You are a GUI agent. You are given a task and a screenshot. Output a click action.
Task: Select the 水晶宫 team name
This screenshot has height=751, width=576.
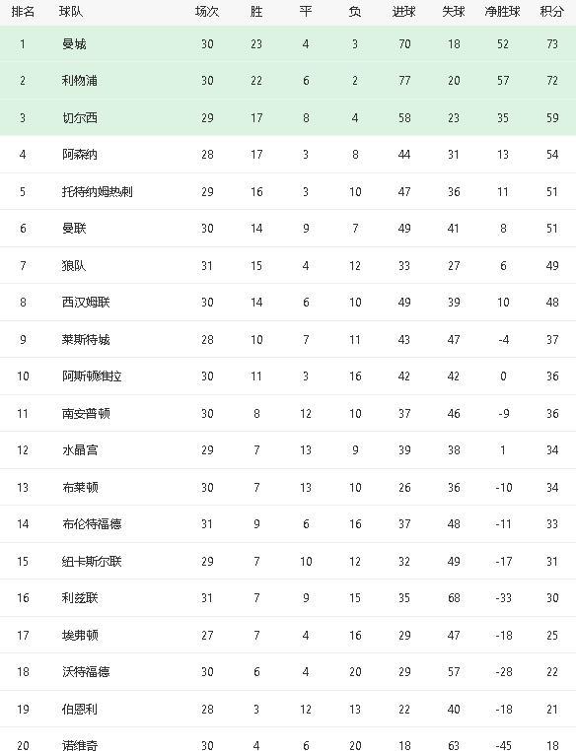coord(80,449)
